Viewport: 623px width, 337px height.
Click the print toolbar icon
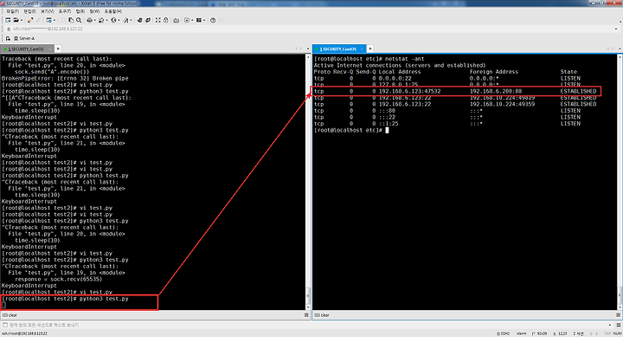[x=89, y=20]
